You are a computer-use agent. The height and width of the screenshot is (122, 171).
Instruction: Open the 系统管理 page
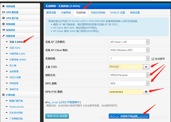tap(14, 71)
